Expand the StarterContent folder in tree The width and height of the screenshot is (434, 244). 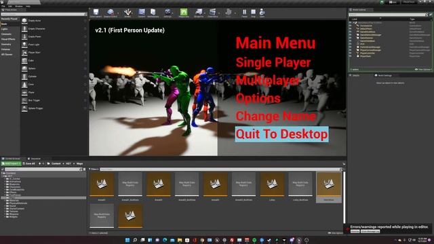5,209
